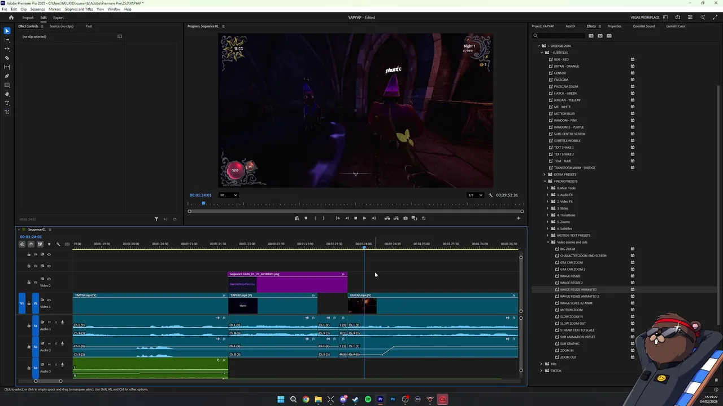
Task: Solo the Audio 2 track
Action: coord(55,343)
